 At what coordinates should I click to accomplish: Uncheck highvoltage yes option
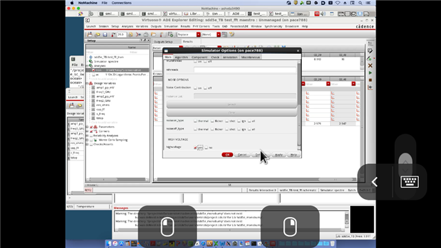click(196, 147)
